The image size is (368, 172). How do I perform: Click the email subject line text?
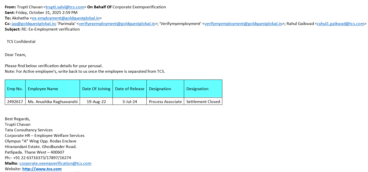coord(51,29)
